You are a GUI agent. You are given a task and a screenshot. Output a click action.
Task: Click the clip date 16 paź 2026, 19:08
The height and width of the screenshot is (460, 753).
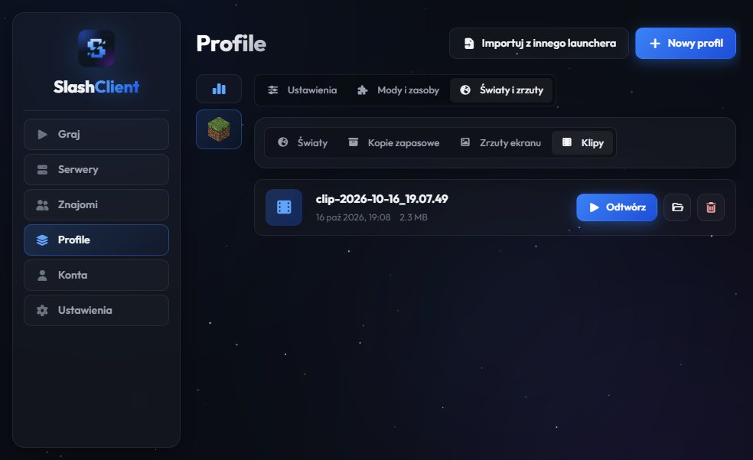tap(353, 217)
